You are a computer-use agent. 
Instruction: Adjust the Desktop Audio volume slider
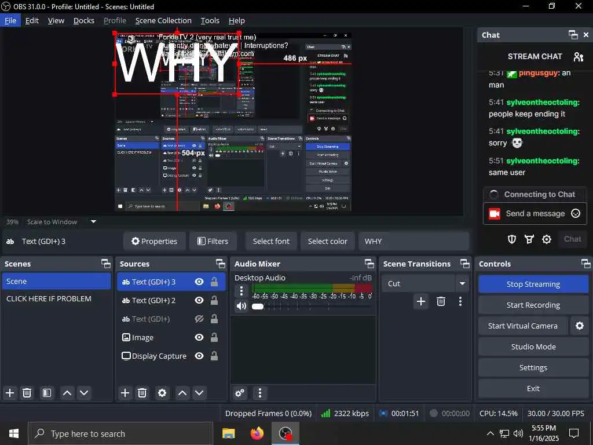(x=258, y=306)
